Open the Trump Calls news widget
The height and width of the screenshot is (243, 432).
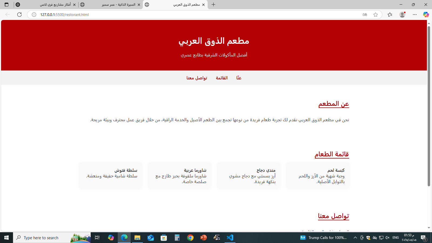point(323,238)
